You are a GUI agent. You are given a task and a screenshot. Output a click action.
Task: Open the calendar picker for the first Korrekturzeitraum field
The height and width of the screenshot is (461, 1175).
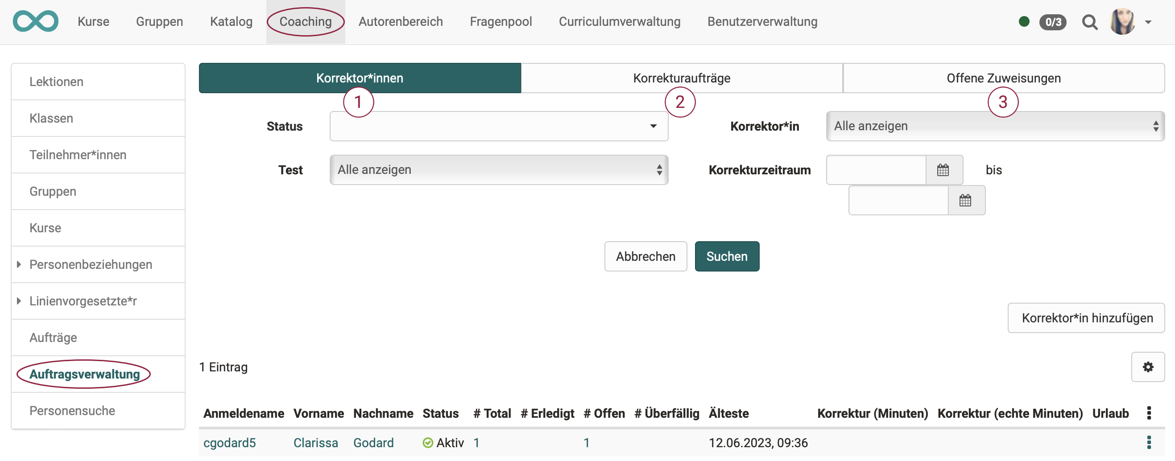pos(944,169)
